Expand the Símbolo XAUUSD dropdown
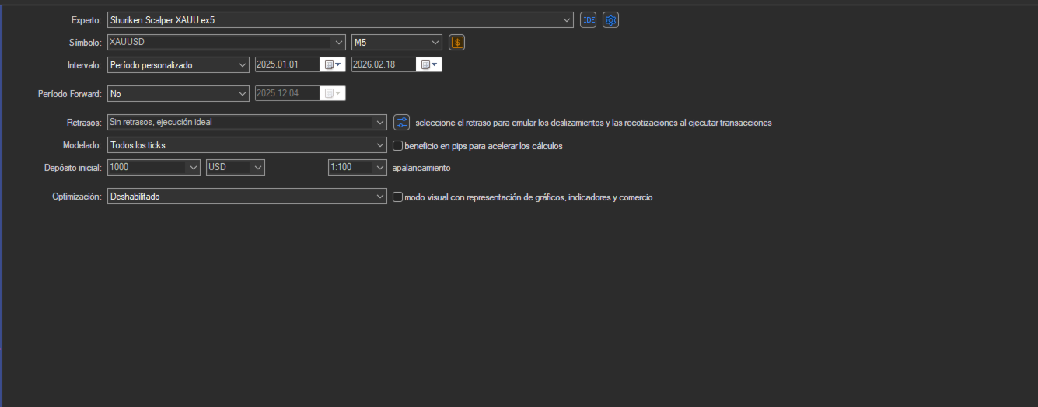Screen dimensions: 1038x407 [338, 43]
